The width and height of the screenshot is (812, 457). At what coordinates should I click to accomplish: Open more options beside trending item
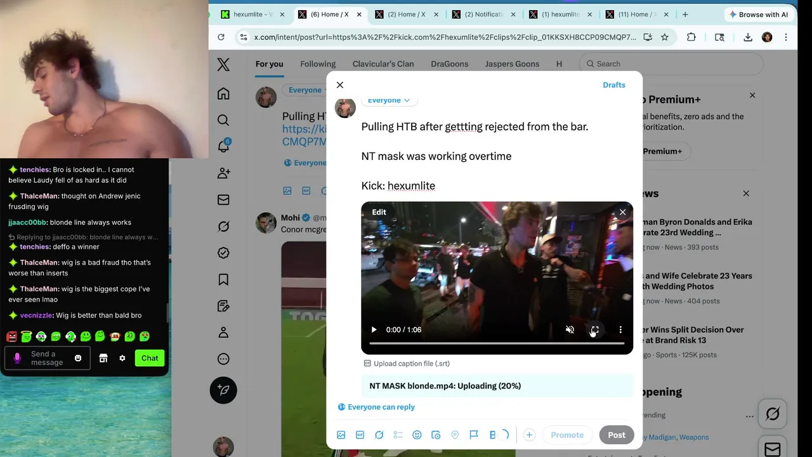pos(749,417)
